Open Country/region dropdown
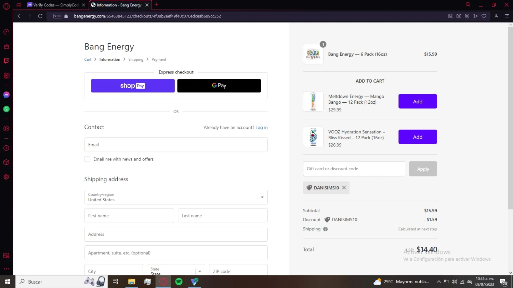Screen dimensions: 513x288 click(x=176, y=197)
